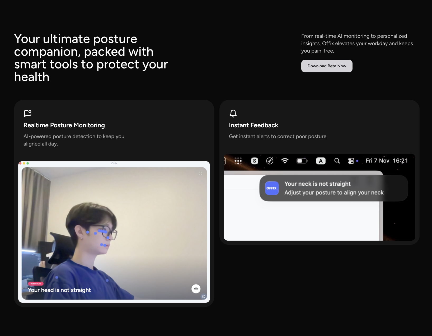
Task: Click the "Download Beta Now" button
Action: pos(327,66)
